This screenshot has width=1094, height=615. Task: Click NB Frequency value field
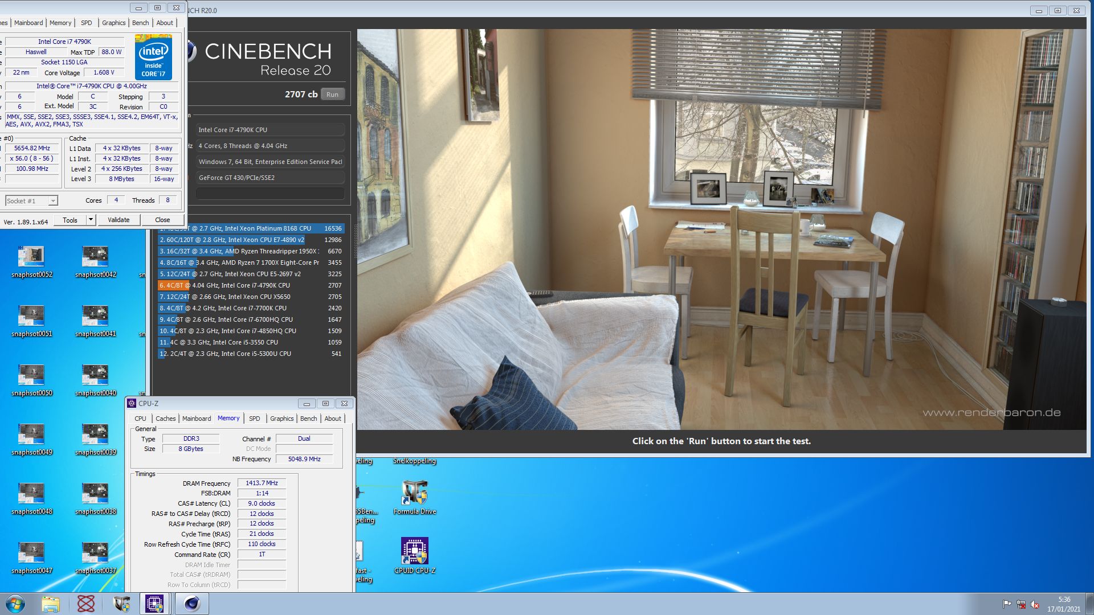coord(304,459)
